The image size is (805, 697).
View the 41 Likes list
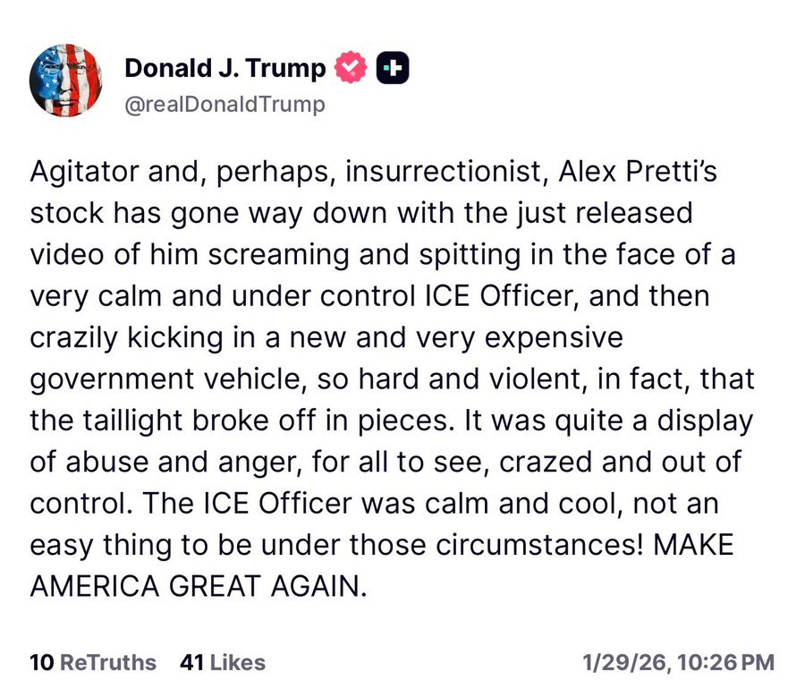tap(223, 663)
